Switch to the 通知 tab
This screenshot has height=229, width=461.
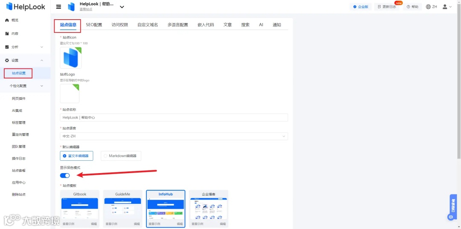tap(277, 25)
